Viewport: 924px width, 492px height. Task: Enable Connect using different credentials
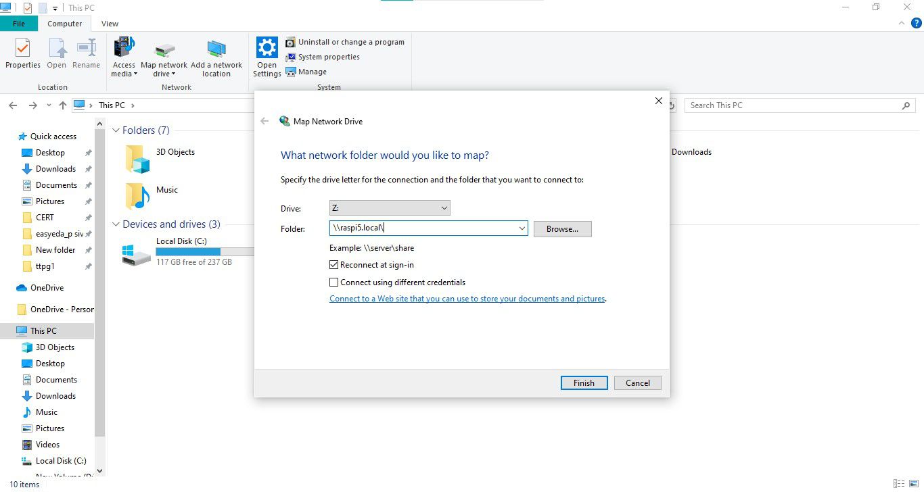click(334, 282)
